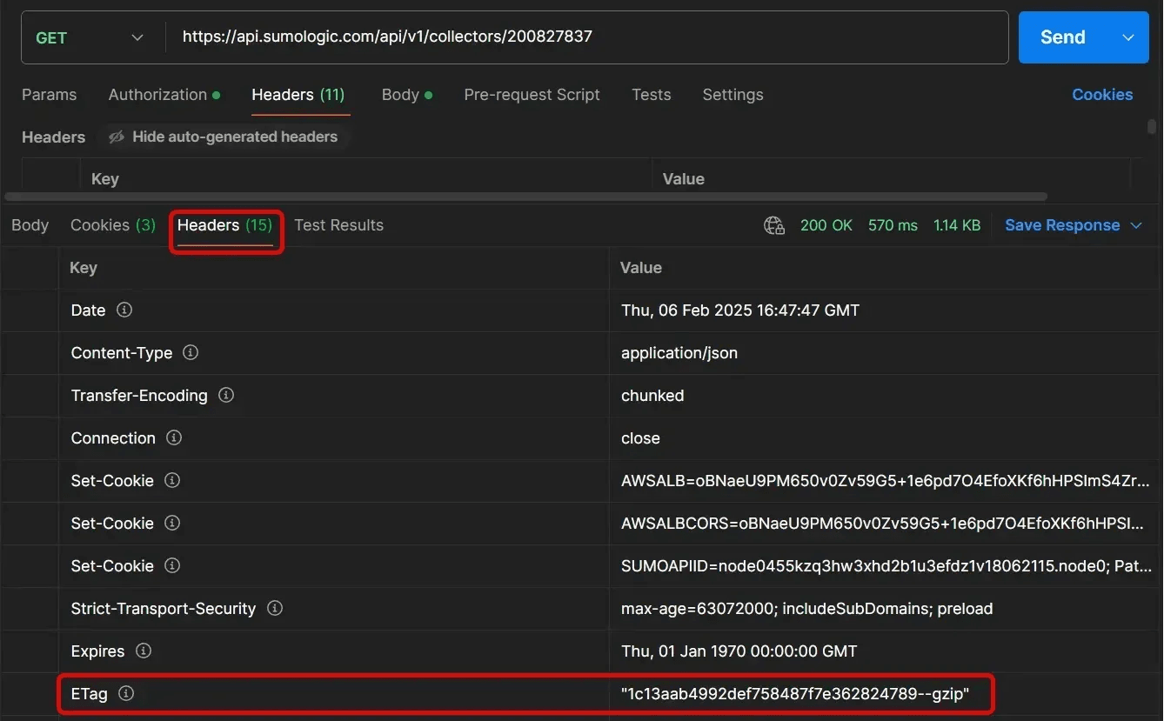This screenshot has height=721, width=1164.
Task: Open the GET method dropdown
Action: (89, 37)
